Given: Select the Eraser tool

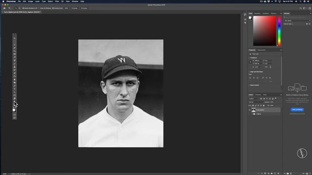Looking at the screenshot, I should [15, 73].
